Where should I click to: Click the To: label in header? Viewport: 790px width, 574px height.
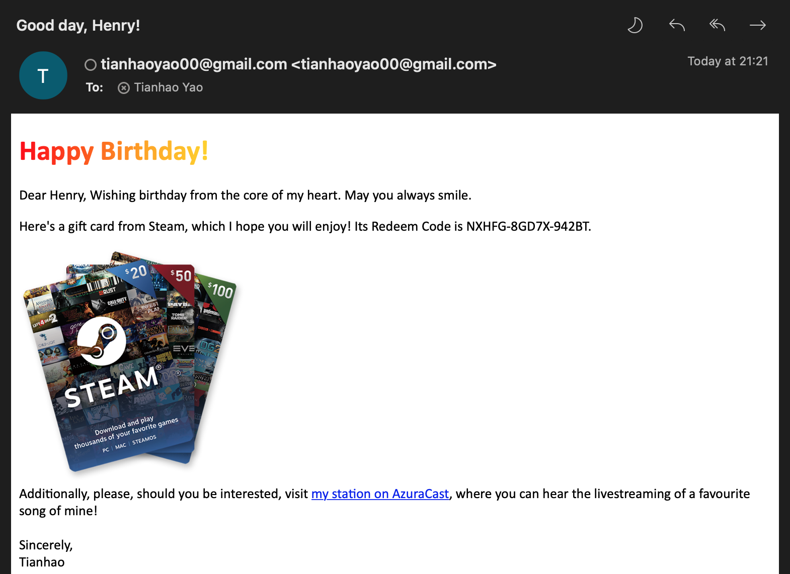[95, 87]
